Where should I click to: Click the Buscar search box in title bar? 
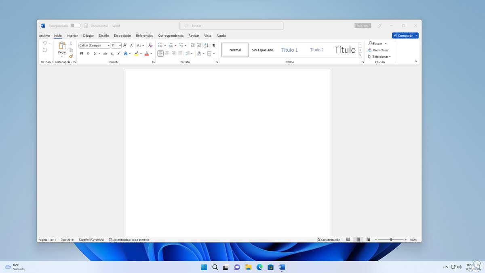click(231, 25)
